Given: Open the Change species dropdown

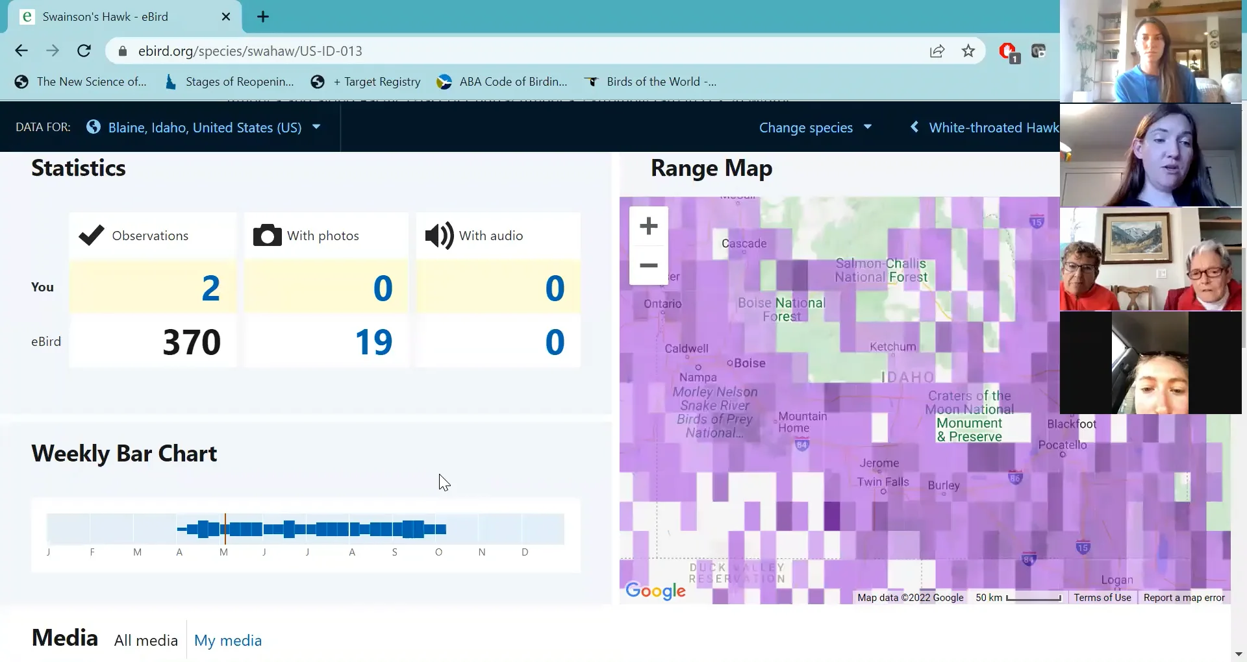Looking at the screenshot, I should [x=815, y=127].
